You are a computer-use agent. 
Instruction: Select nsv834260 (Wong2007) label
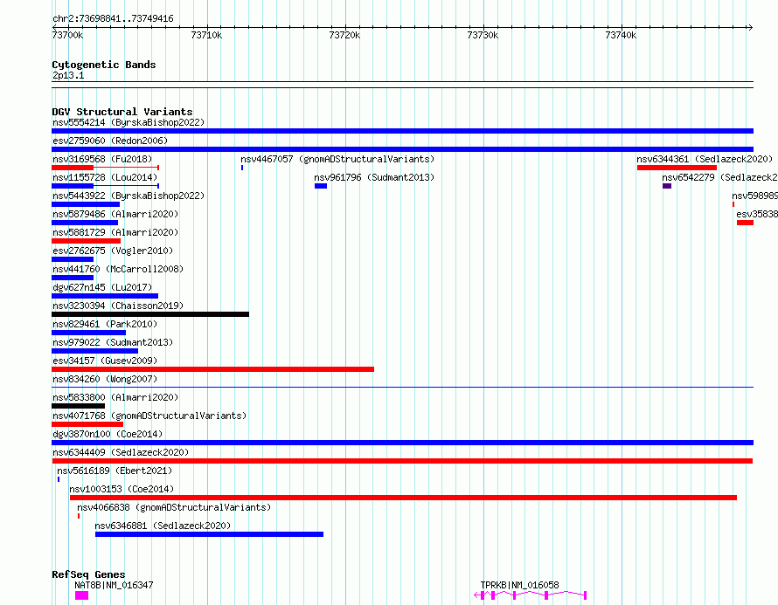pos(105,379)
